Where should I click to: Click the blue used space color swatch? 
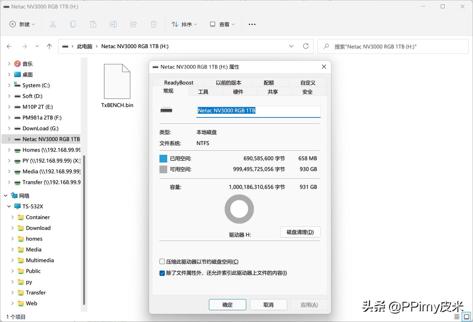[163, 158]
